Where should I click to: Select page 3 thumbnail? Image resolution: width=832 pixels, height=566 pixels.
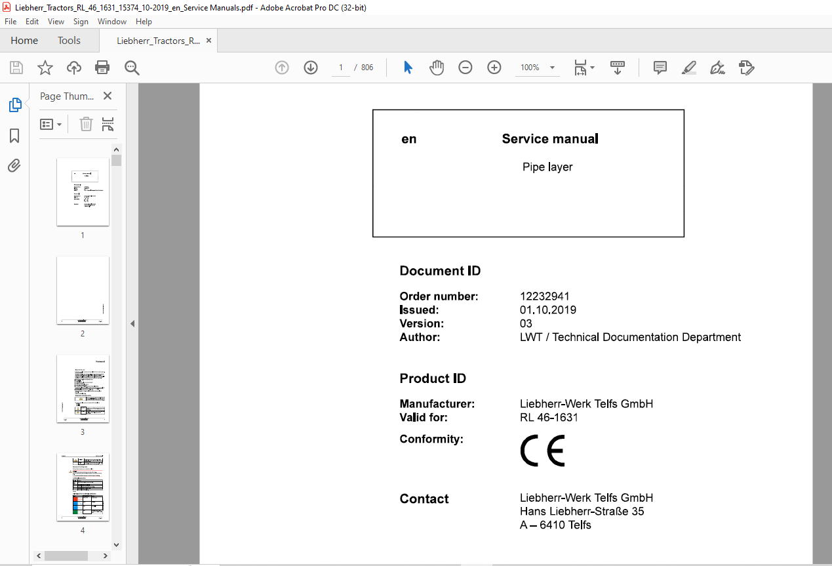(x=83, y=388)
